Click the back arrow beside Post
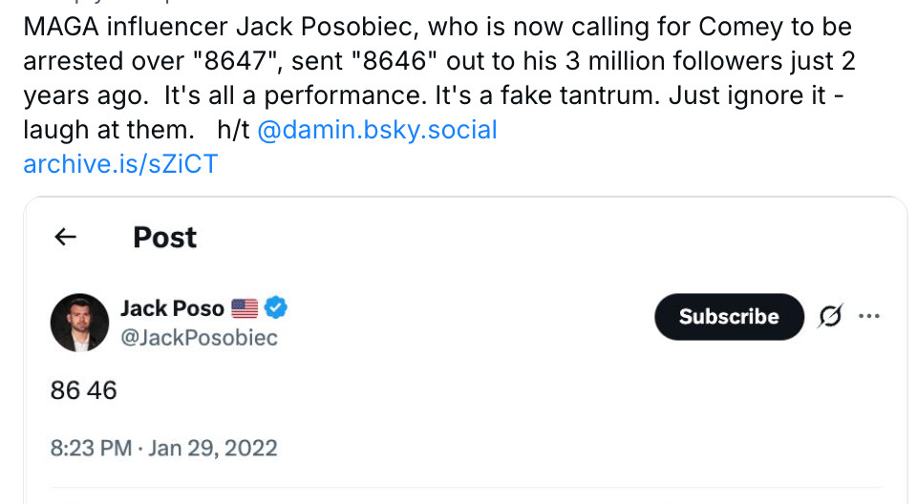 (x=65, y=237)
